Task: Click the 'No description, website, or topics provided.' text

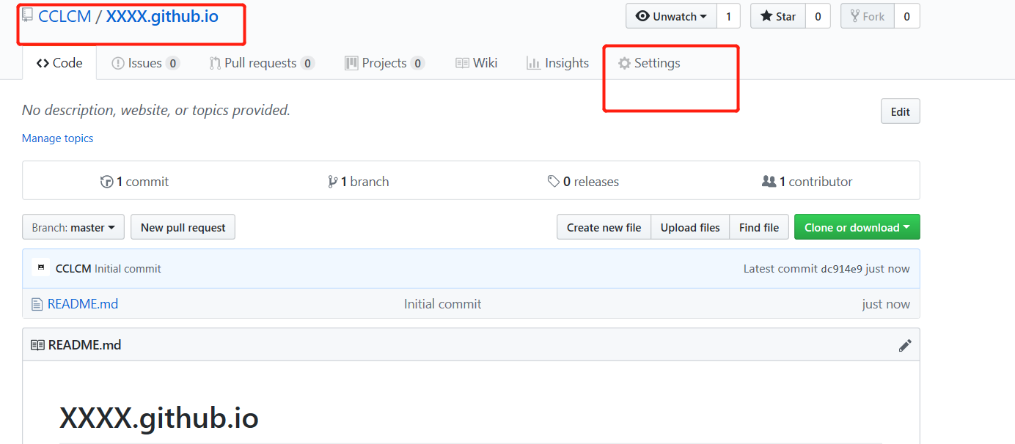Action: [156, 111]
